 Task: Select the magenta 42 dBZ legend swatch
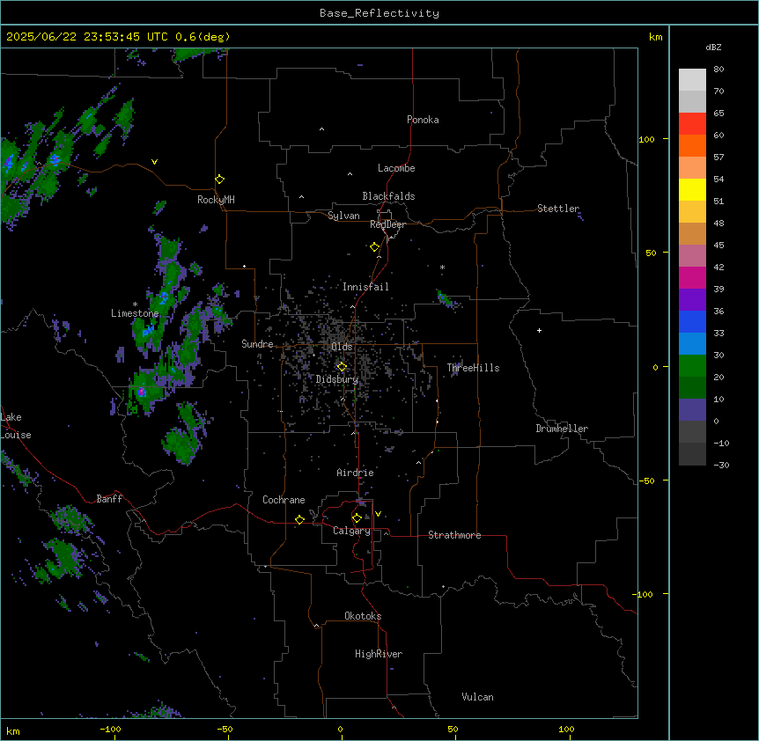click(x=692, y=277)
